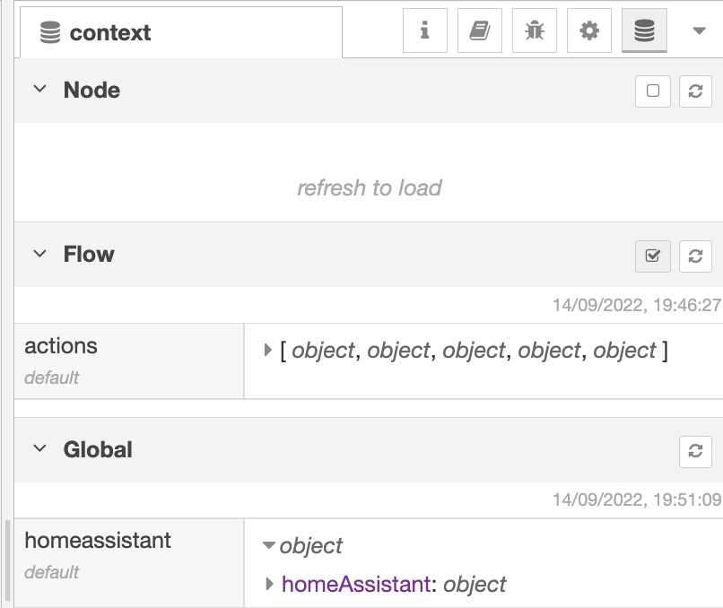Open the info sidebar tab icon
Screen dimensions: 723x608
[x=425, y=31]
